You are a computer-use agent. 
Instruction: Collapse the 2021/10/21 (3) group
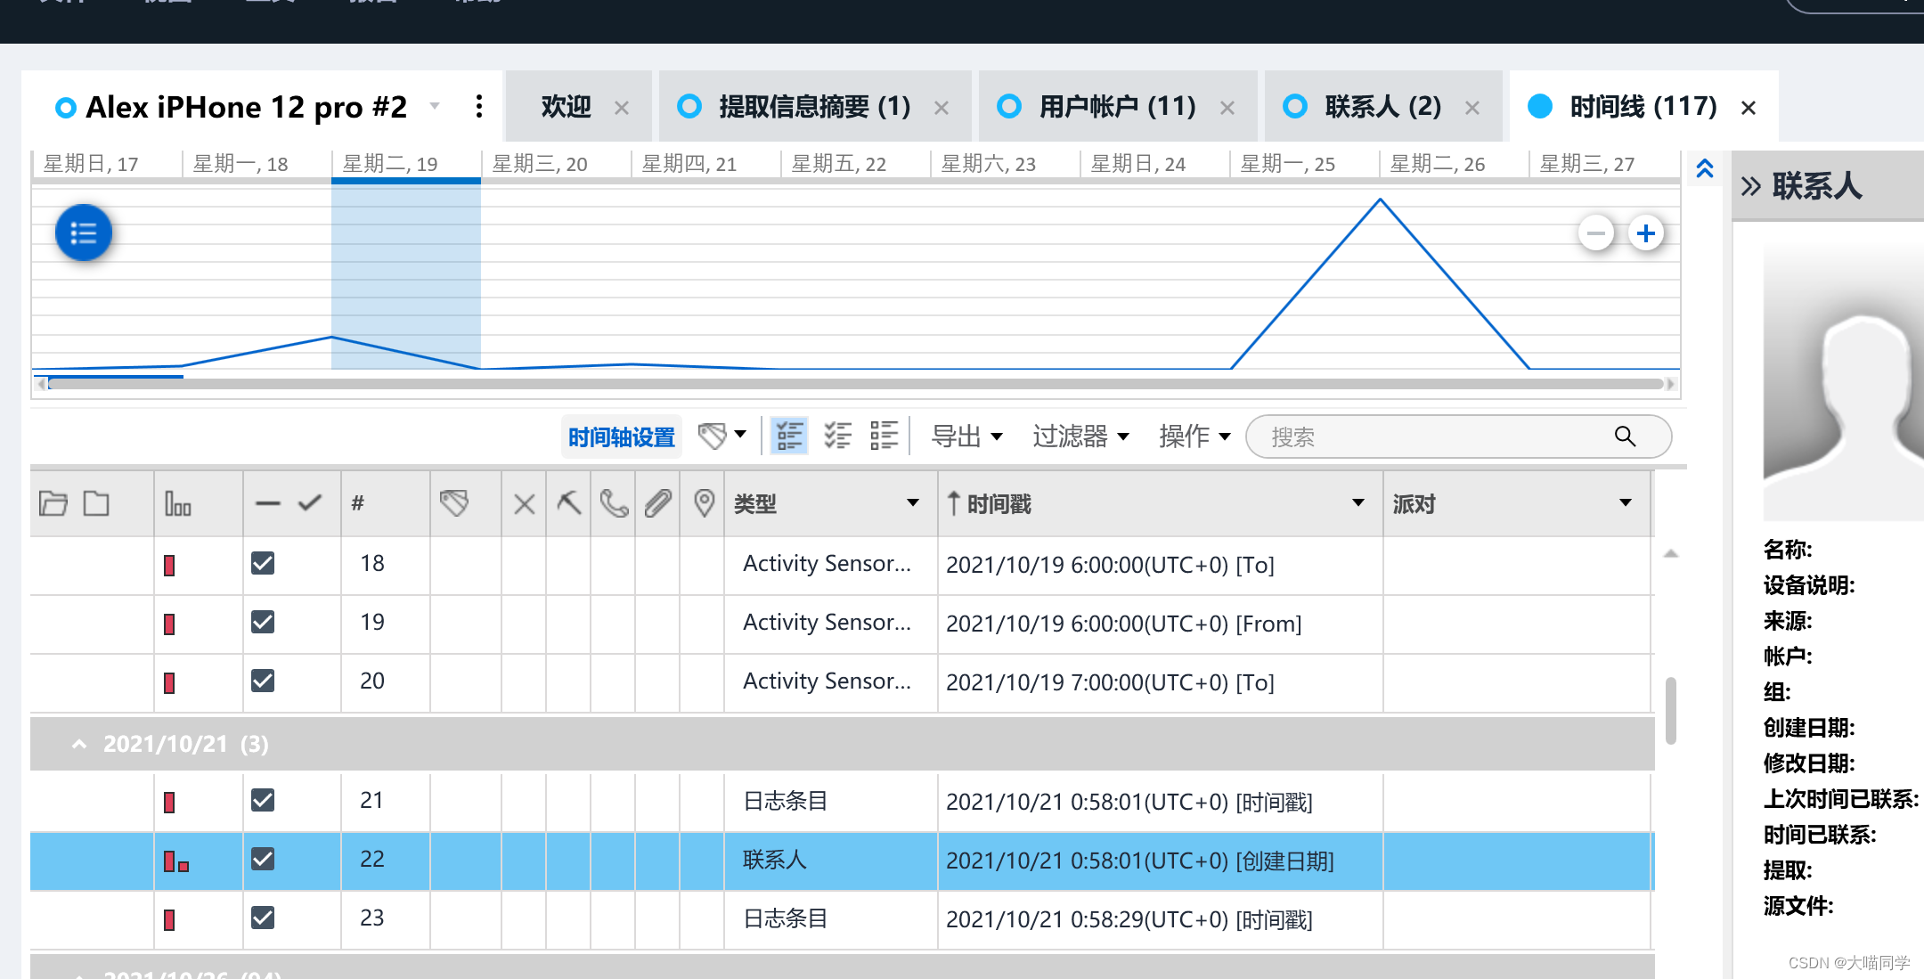79,744
